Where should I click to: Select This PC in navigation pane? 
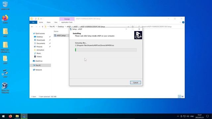click(x=38, y=65)
